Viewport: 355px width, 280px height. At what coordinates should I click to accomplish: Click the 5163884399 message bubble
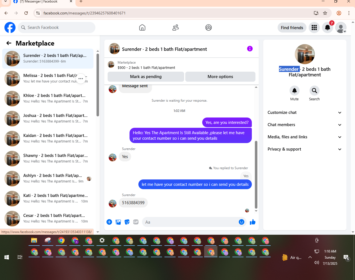[x=133, y=203]
